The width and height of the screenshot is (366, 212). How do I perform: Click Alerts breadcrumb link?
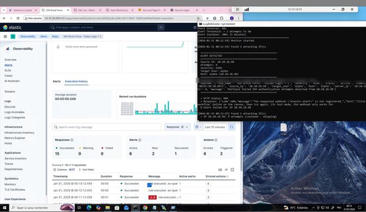pos(43,37)
